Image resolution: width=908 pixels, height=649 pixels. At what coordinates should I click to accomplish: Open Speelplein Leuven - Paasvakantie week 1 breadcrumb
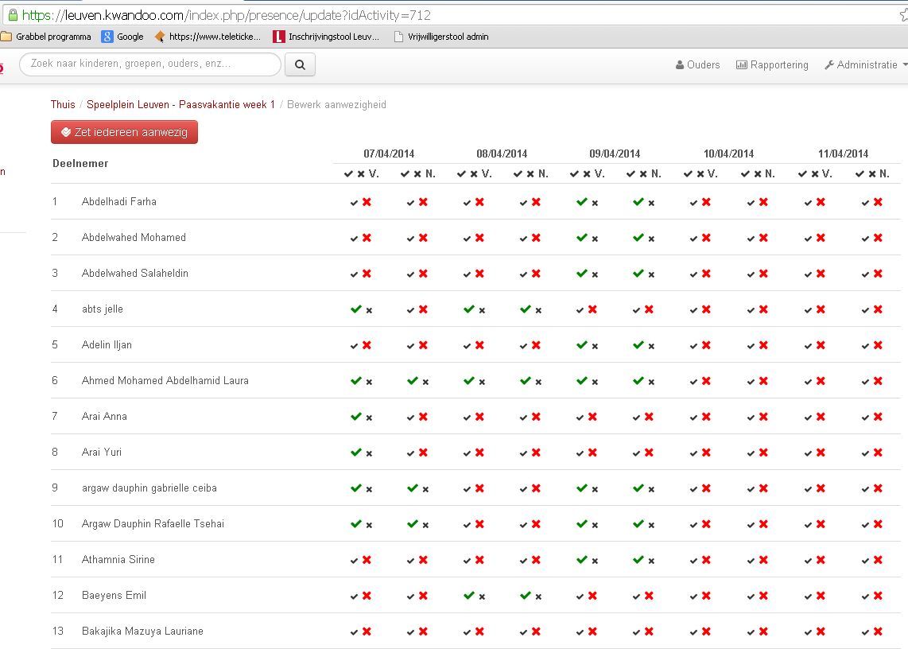click(x=180, y=104)
